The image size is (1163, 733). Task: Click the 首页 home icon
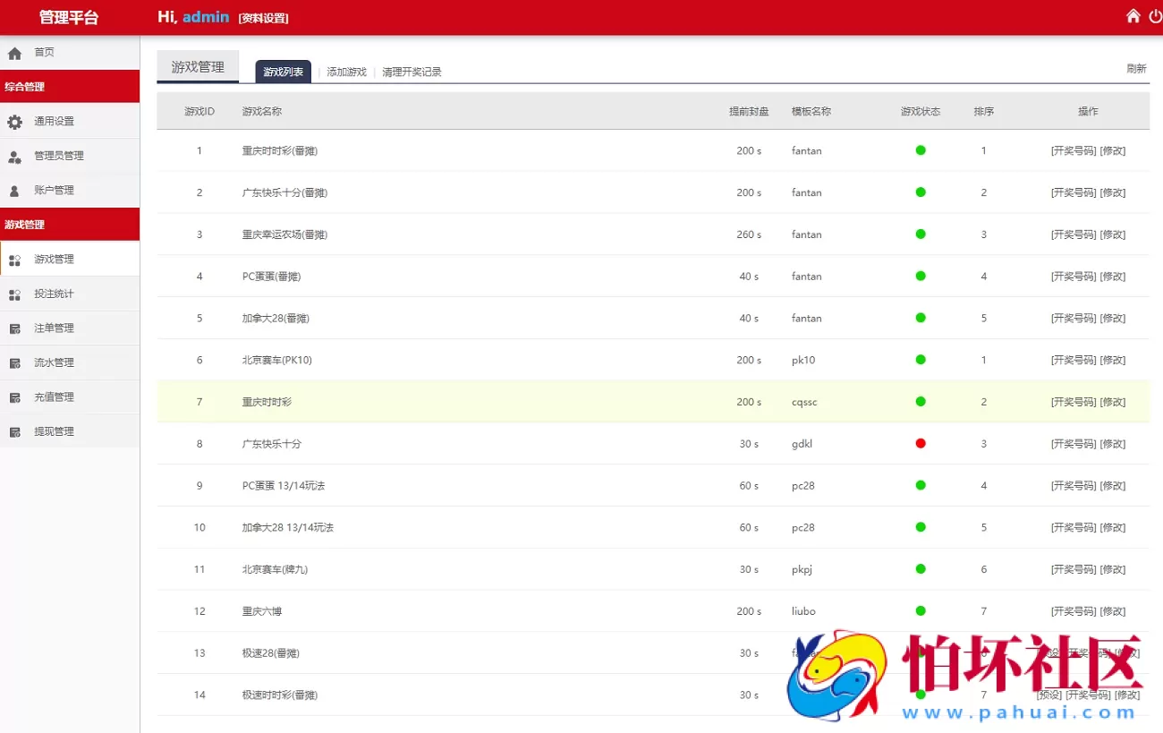pos(15,52)
